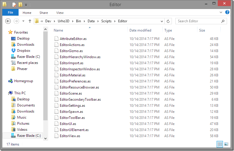The height and width of the screenshot is (151, 234).
Task: Open the Home ribbon tab
Action: [27, 13]
